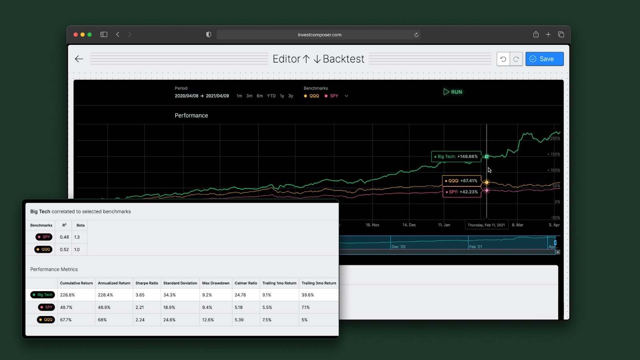Reload page with refresh icon
The height and width of the screenshot is (360, 640).
click(416, 35)
